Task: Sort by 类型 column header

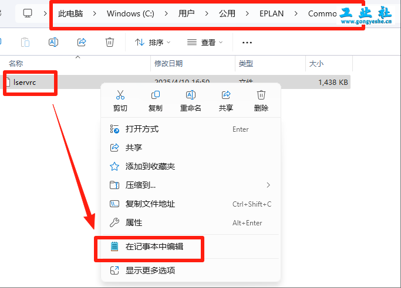Action: 270,63
